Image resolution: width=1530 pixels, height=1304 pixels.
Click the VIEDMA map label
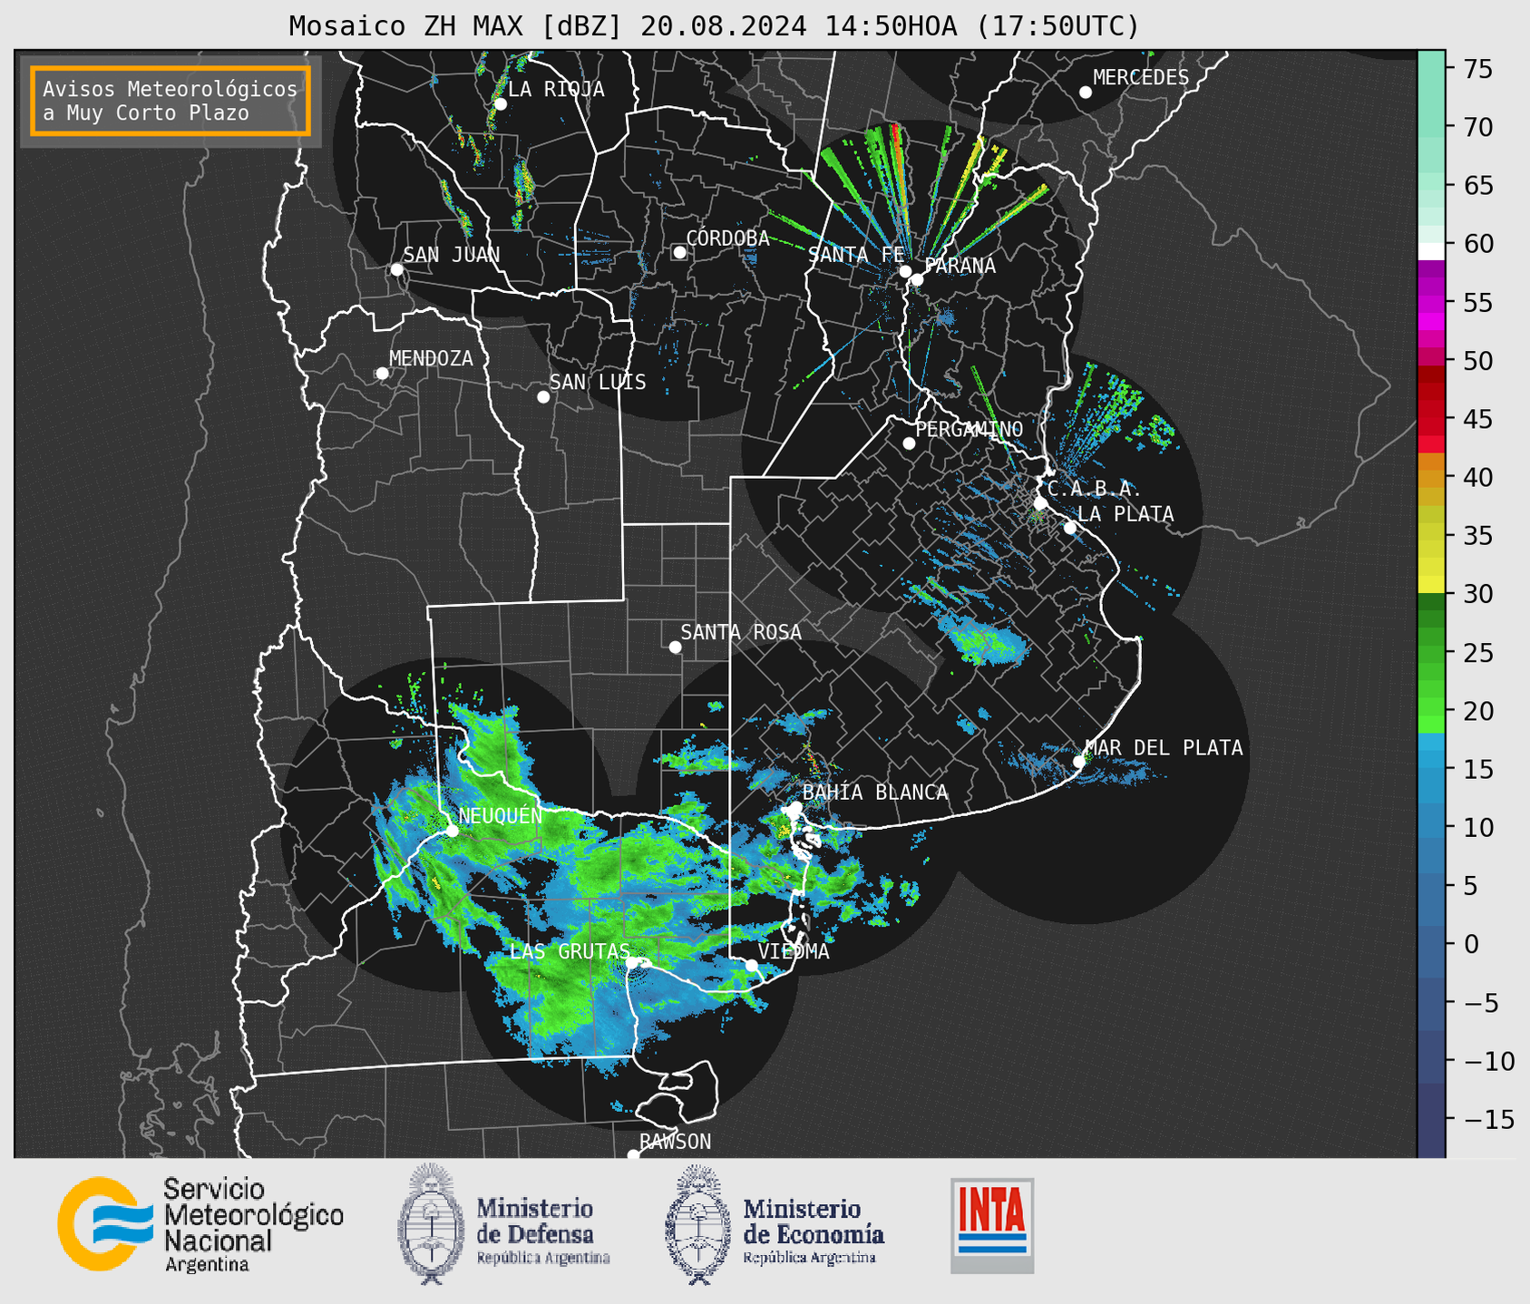tap(794, 951)
